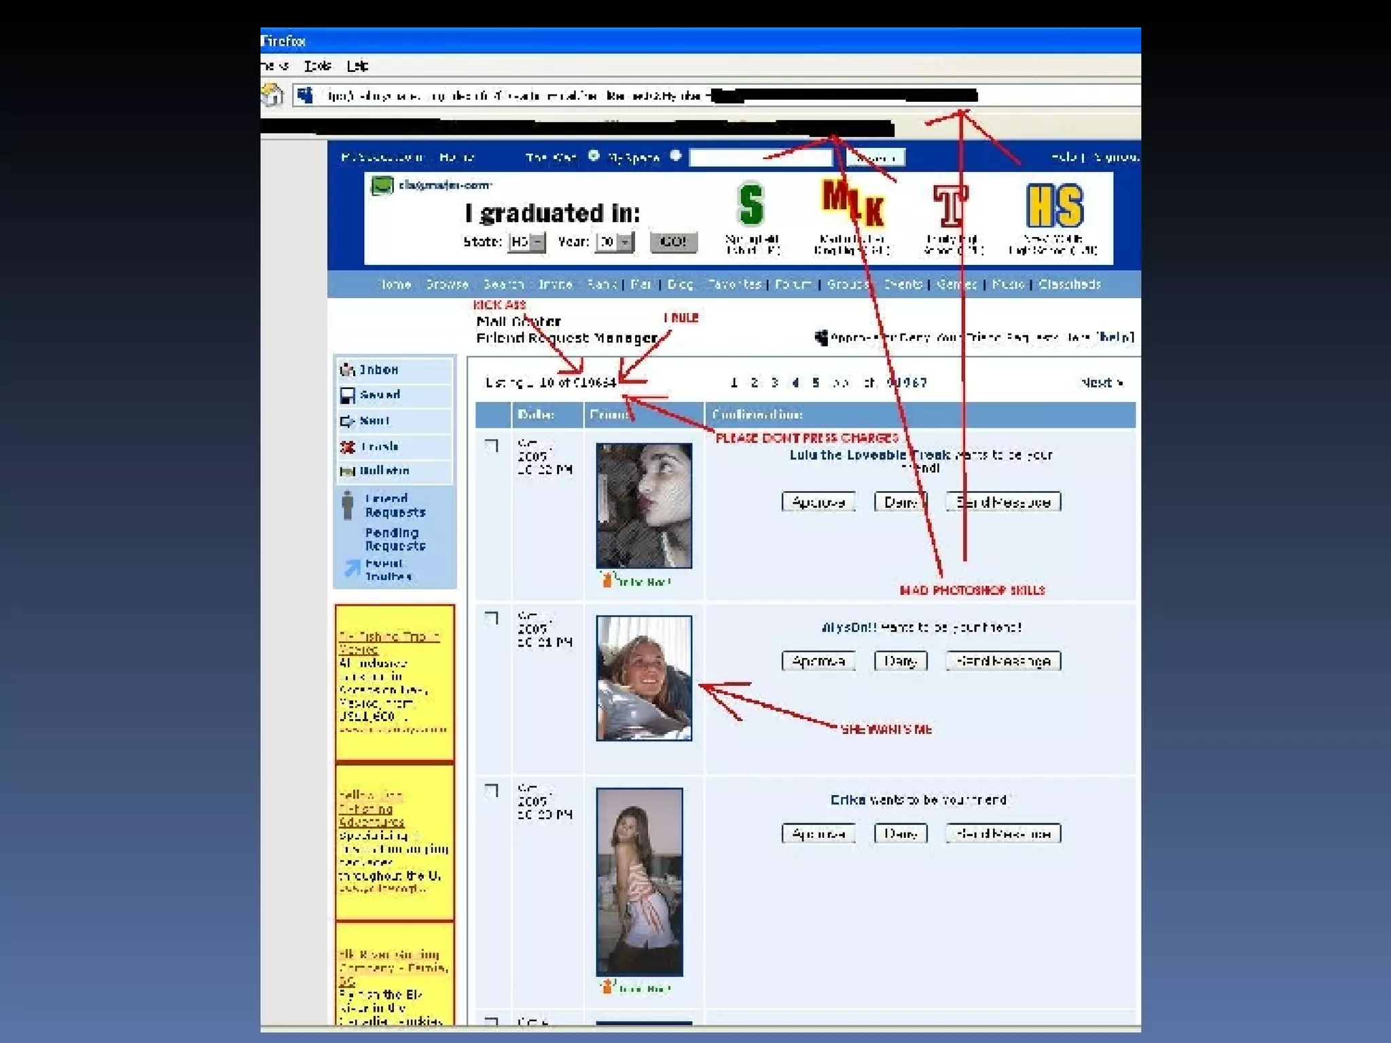This screenshot has width=1391, height=1043.
Task: Check Lulu the Loveable Freak request checkbox
Action: pyautogui.click(x=492, y=446)
